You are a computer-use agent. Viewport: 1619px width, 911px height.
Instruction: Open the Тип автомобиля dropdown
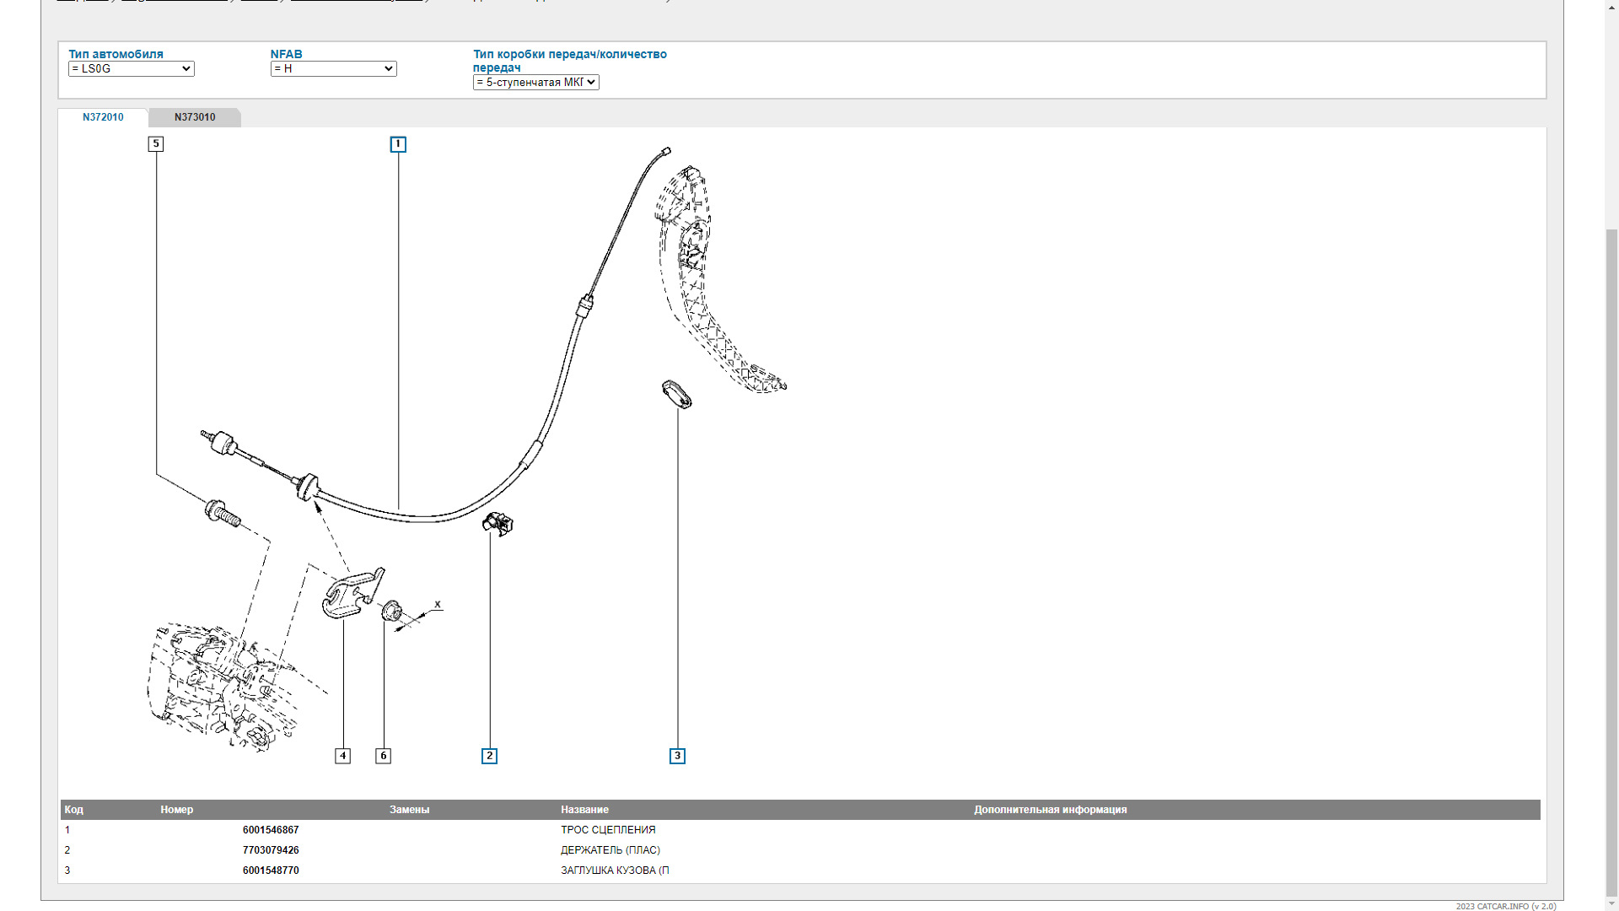point(131,69)
